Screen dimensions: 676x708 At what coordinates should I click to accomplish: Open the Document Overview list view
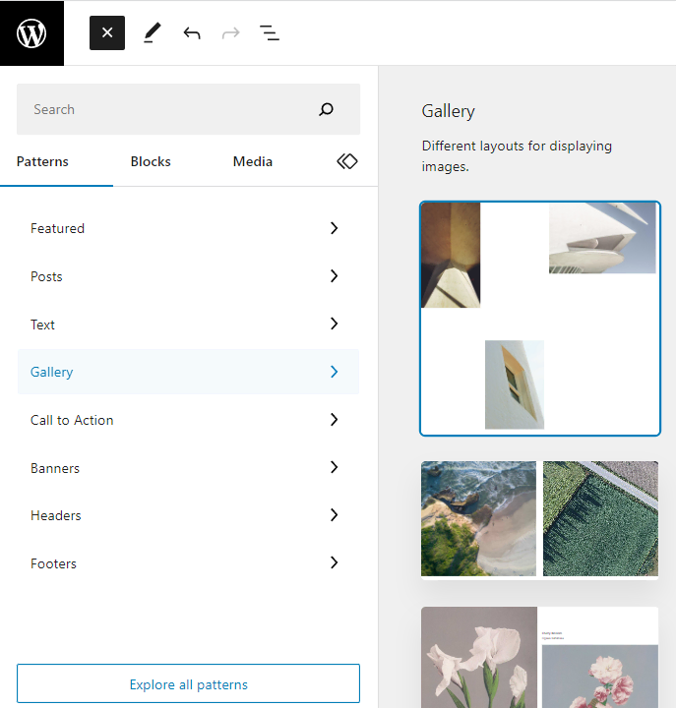[x=270, y=33]
